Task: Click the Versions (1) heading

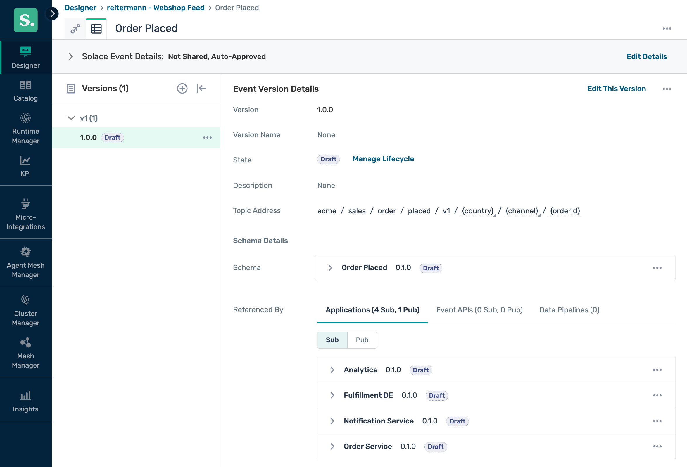Action: coord(105,88)
